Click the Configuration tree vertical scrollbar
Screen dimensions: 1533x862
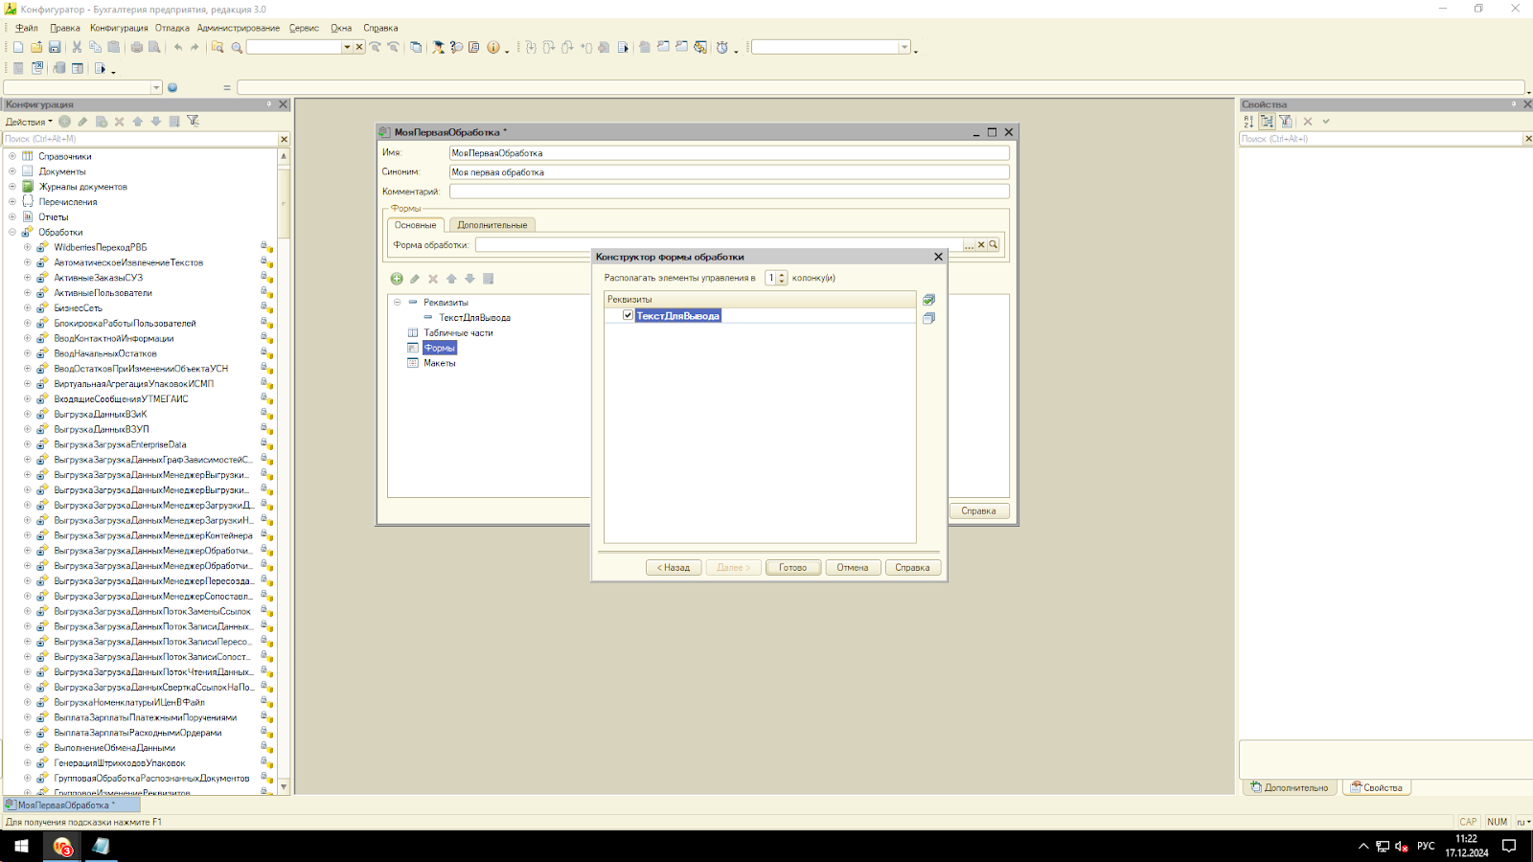pyautogui.click(x=284, y=471)
